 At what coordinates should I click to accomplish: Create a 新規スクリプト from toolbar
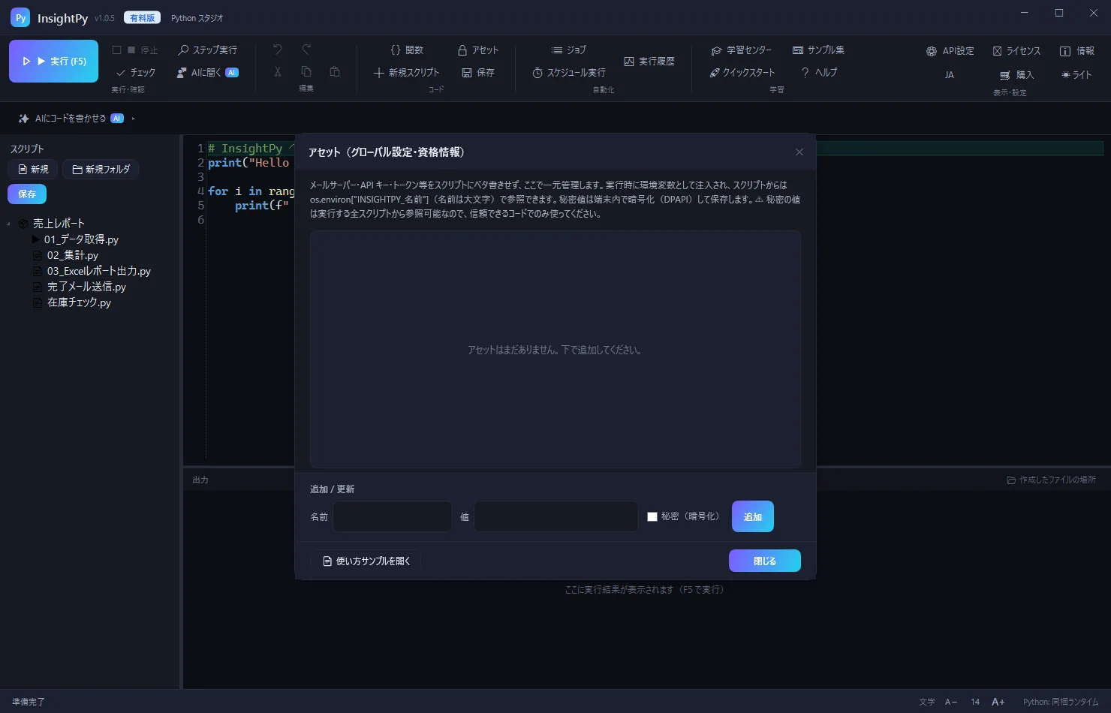(407, 73)
